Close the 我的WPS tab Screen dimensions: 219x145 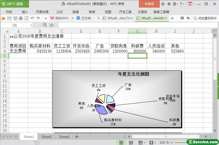(x=72, y=18)
